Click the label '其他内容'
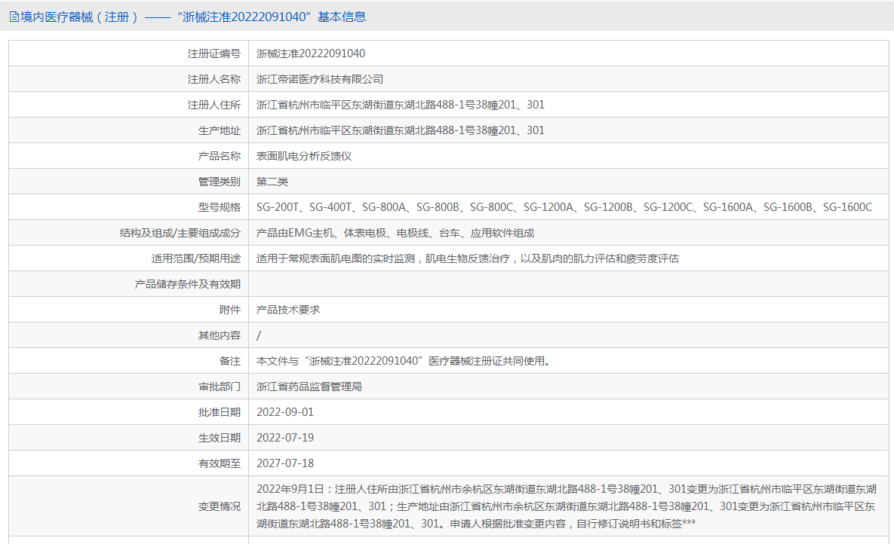Viewport: 894px width, 544px height. click(x=220, y=335)
